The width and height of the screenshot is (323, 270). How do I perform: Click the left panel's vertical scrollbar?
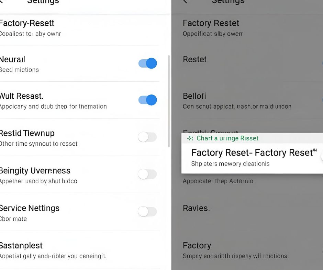coord(168,101)
